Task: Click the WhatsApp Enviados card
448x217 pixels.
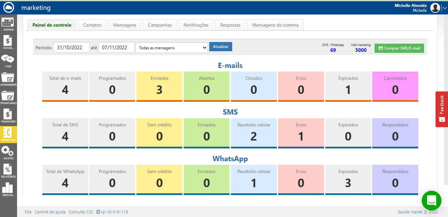Action: pos(207,180)
